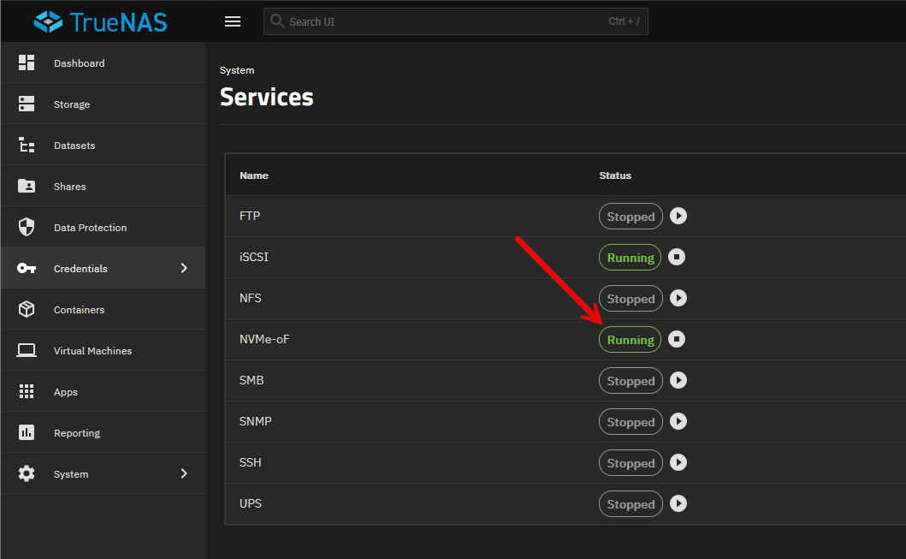The image size is (906, 559).
Task: Toggle the hamburger sidebar menu
Action: coord(233,21)
